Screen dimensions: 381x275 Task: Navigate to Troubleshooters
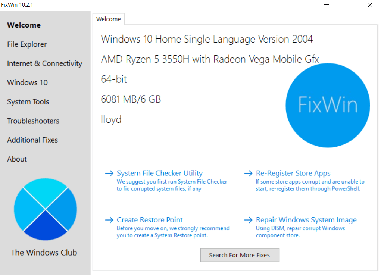[x=33, y=121]
